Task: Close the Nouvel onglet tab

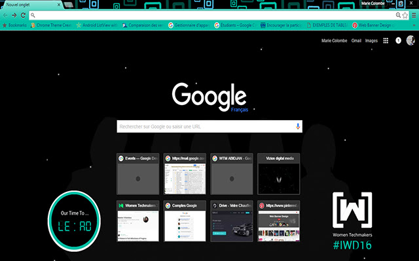Action: click(59, 5)
